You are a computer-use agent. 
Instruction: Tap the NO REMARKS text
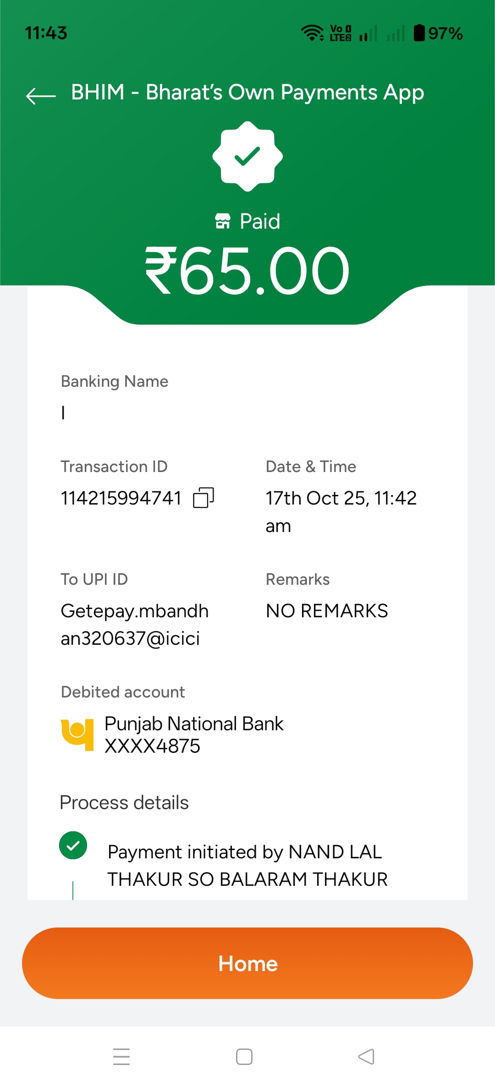coord(327,611)
